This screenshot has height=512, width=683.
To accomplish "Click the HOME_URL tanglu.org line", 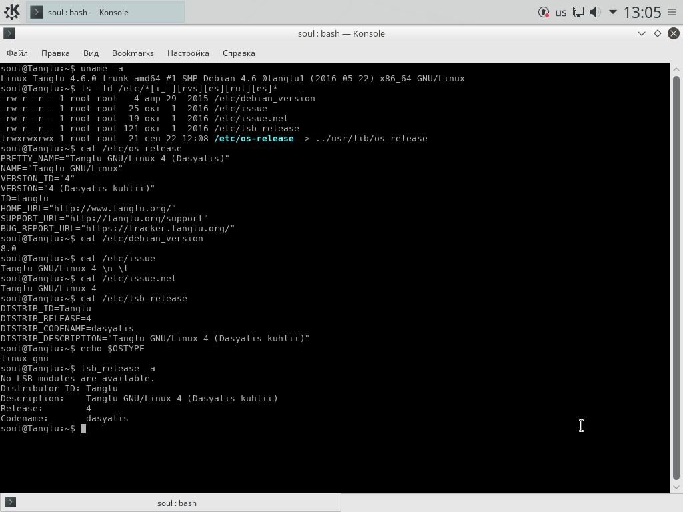I will 89,209.
